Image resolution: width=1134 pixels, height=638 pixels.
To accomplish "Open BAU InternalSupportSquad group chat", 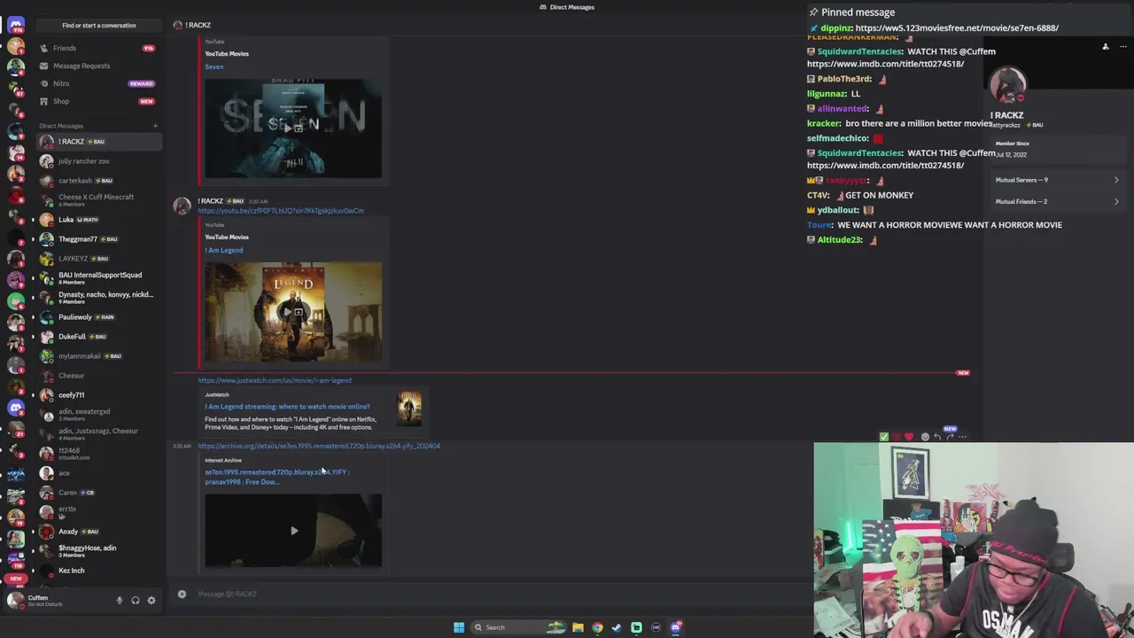I will tap(98, 278).
